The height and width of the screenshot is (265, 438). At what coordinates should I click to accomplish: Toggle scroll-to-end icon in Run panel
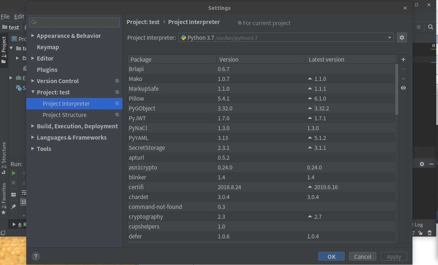tap(24, 202)
